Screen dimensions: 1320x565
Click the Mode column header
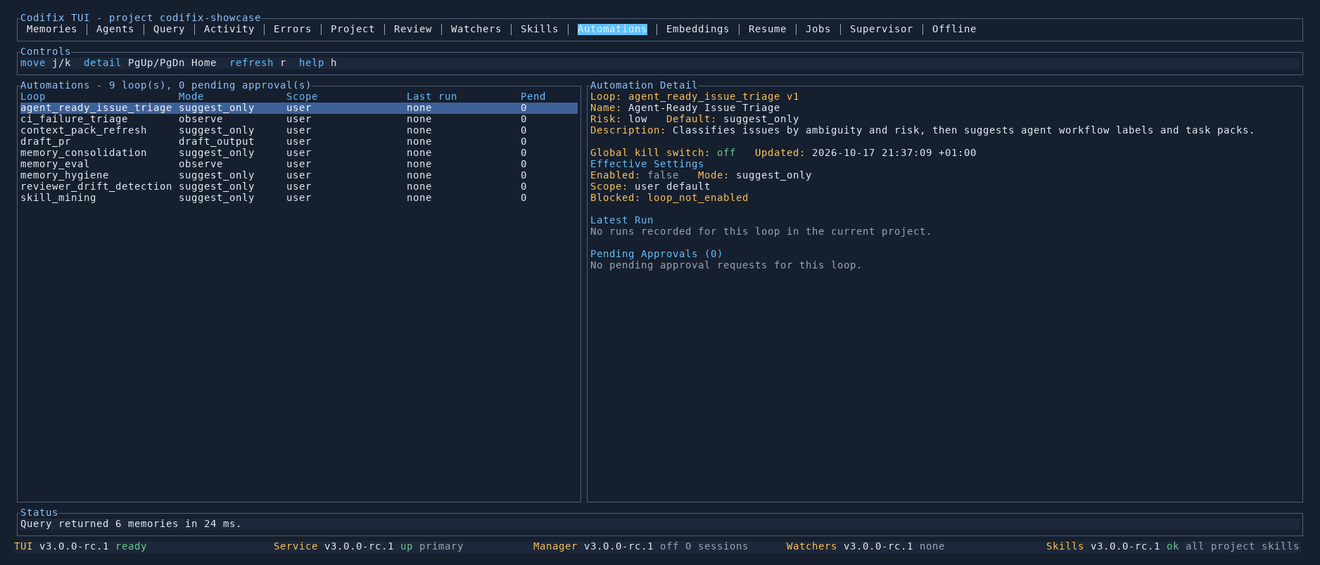click(191, 96)
